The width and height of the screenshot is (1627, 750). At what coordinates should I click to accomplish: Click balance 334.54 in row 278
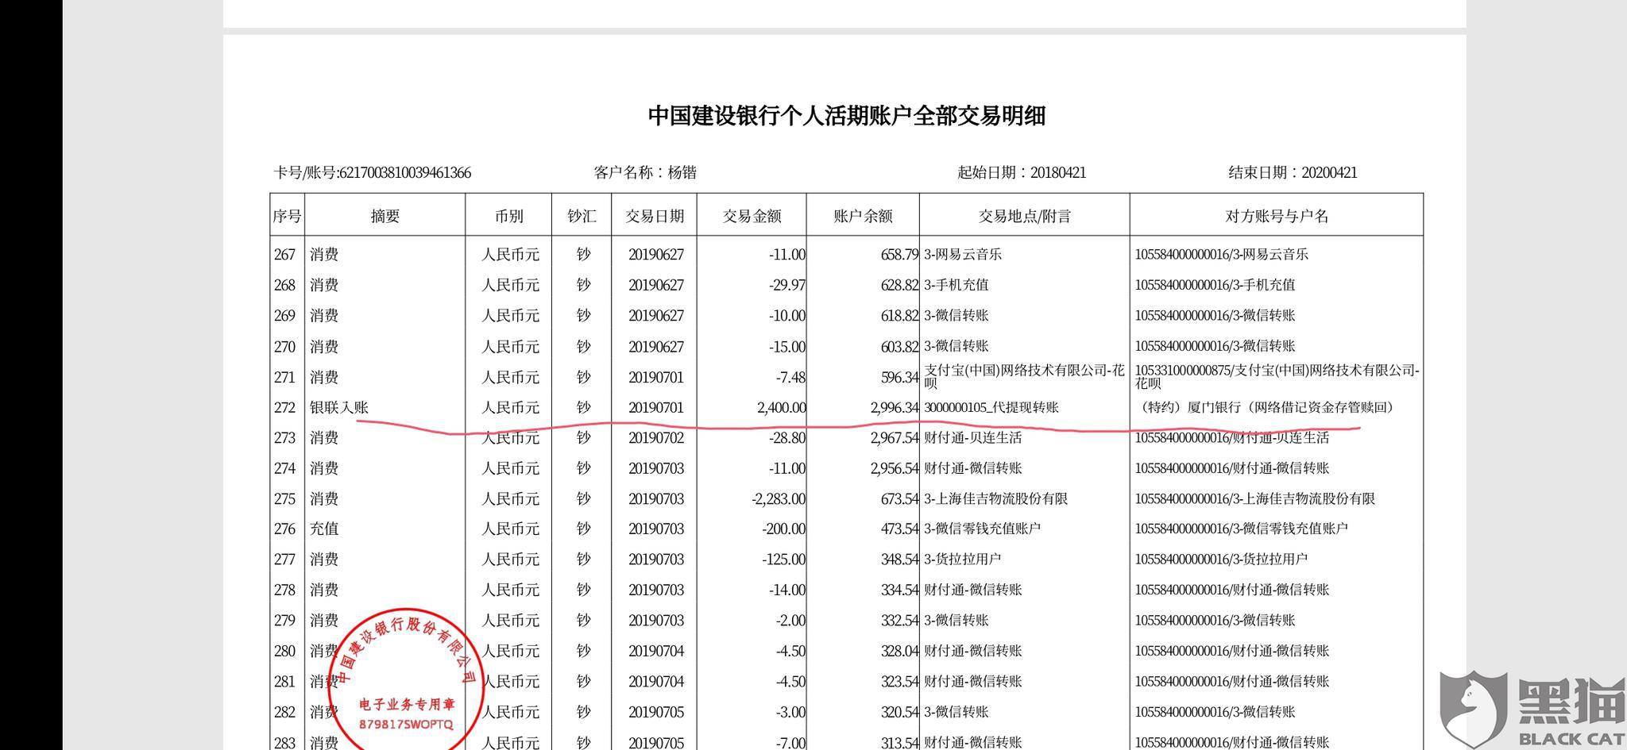point(899,590)
